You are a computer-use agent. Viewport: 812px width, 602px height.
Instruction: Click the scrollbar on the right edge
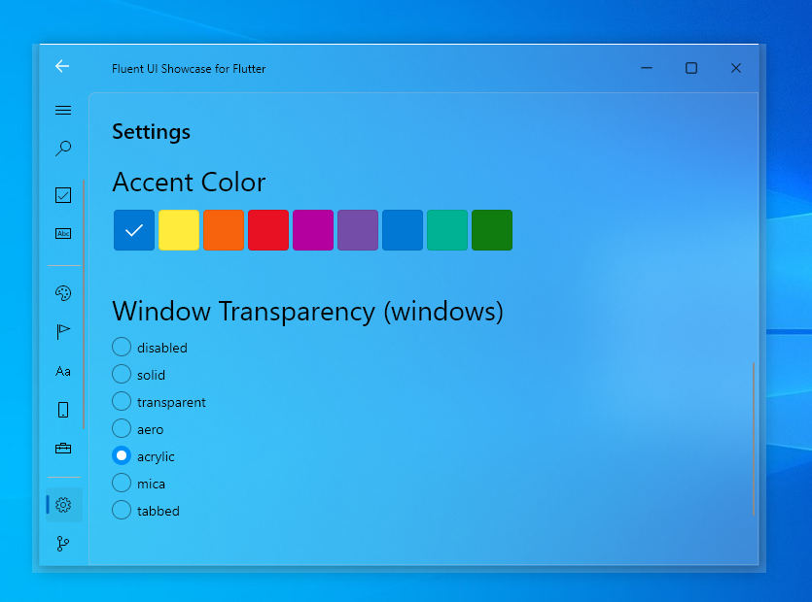(754, 437)
